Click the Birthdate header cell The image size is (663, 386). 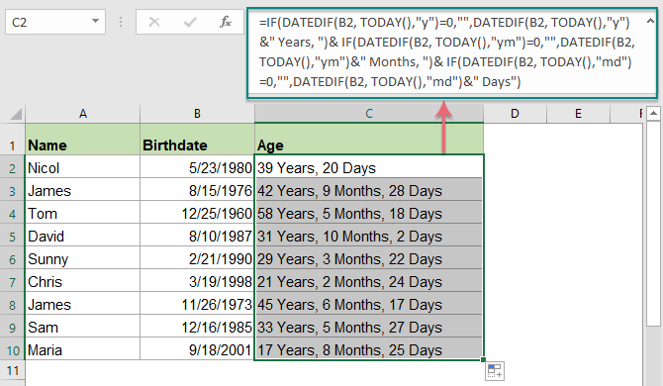coord(197,140)
